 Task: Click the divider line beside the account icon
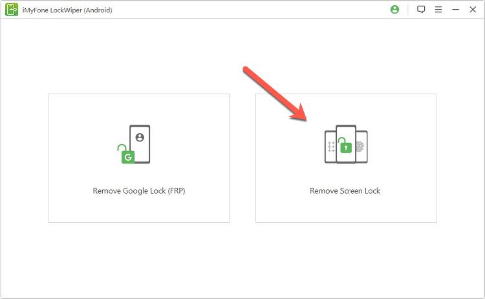point(408,10)
